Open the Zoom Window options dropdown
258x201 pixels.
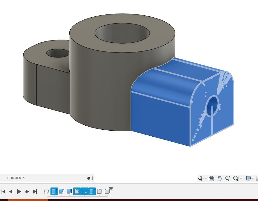[x=241, y=178]
